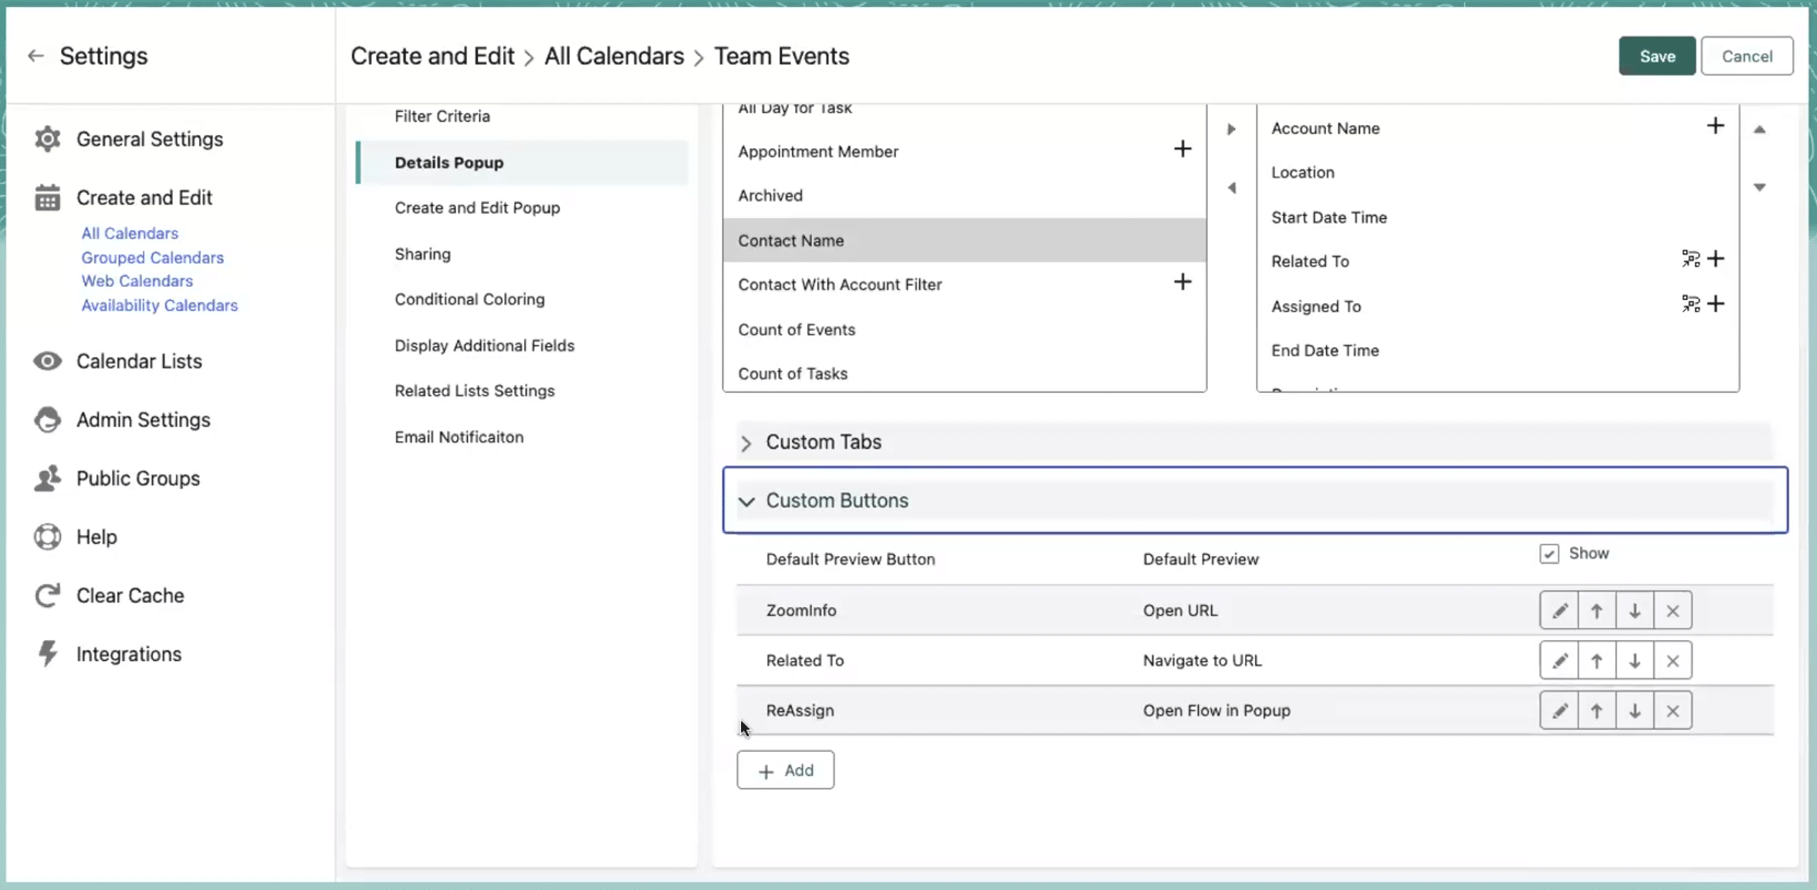The width and height of the screenshot is (1817, 890).
Task: Open Grouped Calendars link
Action: click(x=152, y=258)
